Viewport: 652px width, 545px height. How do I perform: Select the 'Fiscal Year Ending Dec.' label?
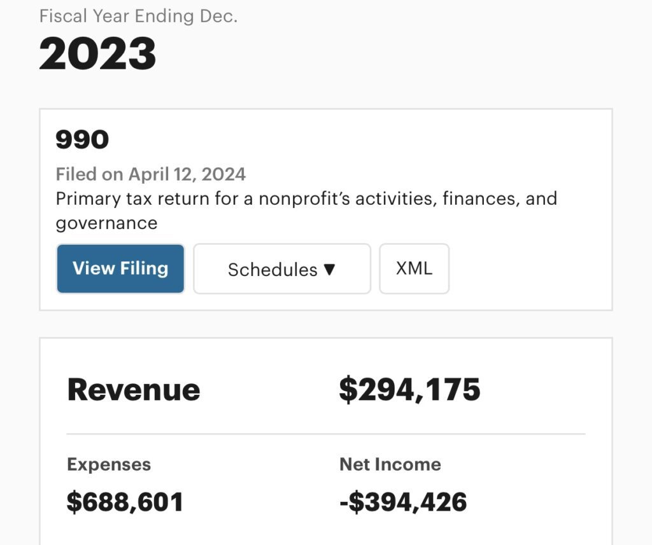click(138, 16)
